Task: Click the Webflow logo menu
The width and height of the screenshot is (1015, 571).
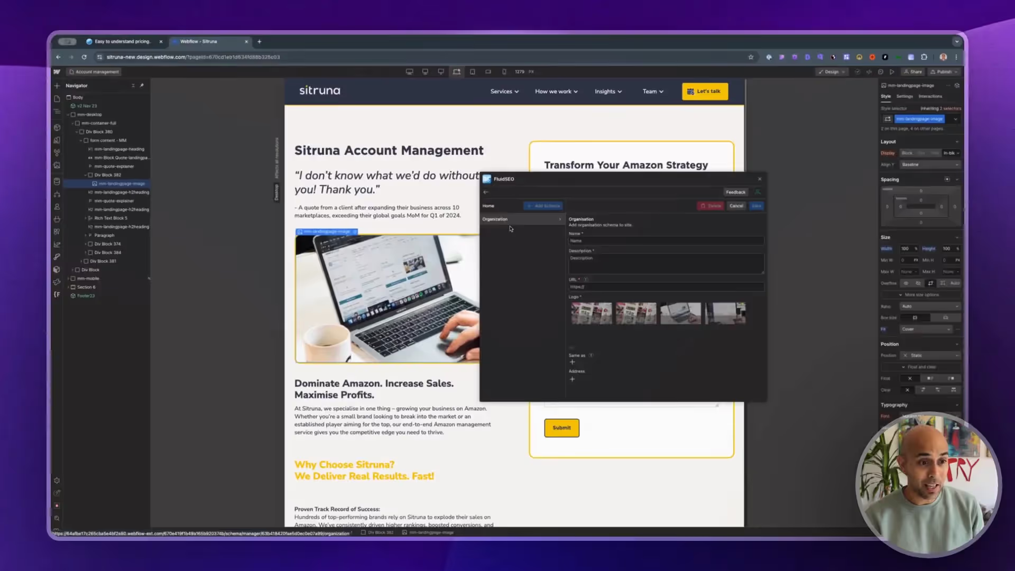Action: click(x=57, y=72)
